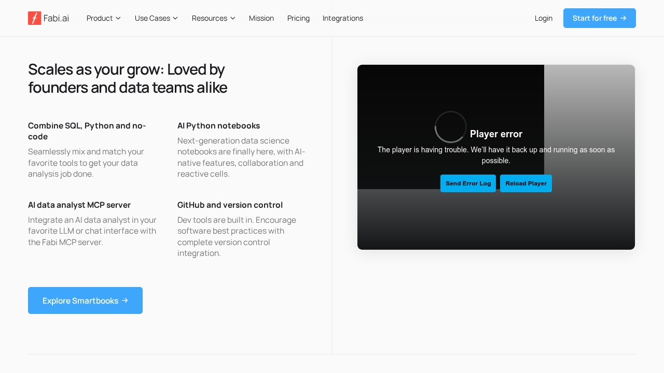The image size is (664, 373).
Task: Select the Mission menu item
Action: click(261, 18)
